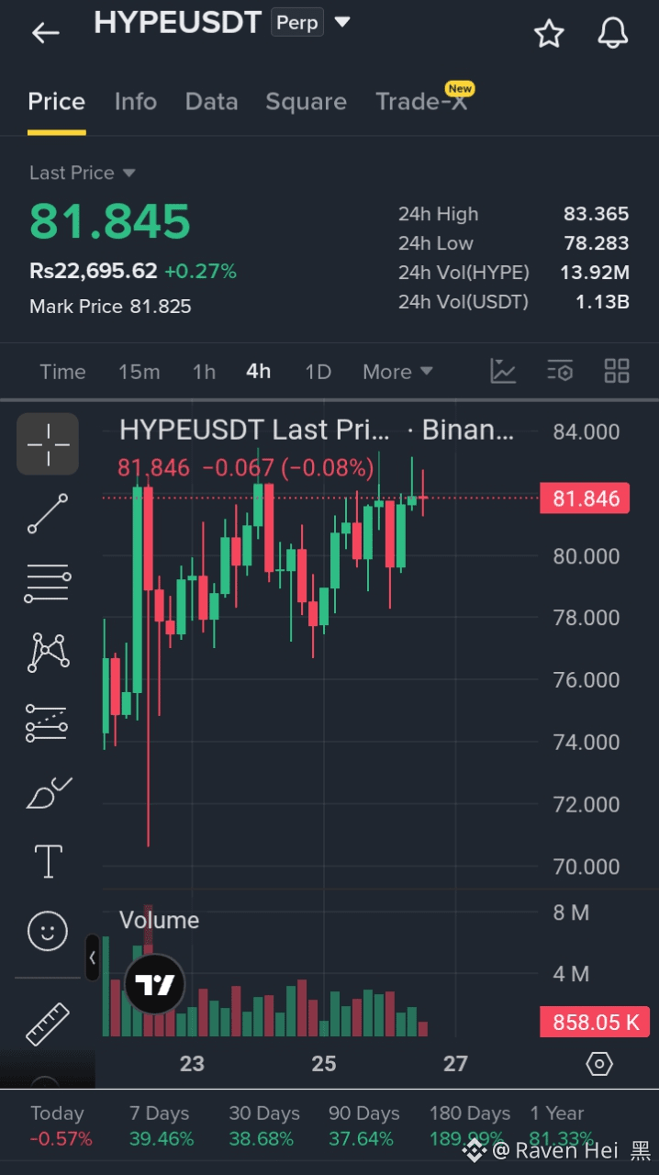Collapse the drawing toolbar side arrow
The height and width of the screenshot is (1175, 659).
click(92, 957)
